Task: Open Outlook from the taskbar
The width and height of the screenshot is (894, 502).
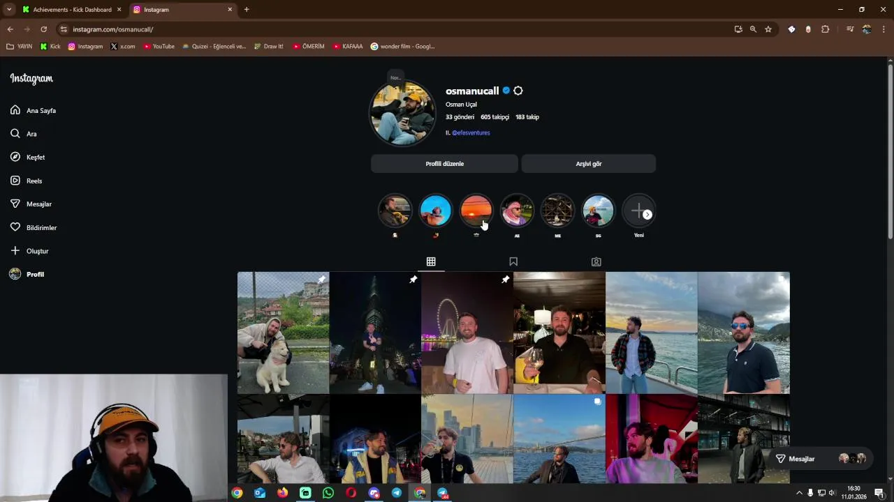Action: [x=260, y=493]
